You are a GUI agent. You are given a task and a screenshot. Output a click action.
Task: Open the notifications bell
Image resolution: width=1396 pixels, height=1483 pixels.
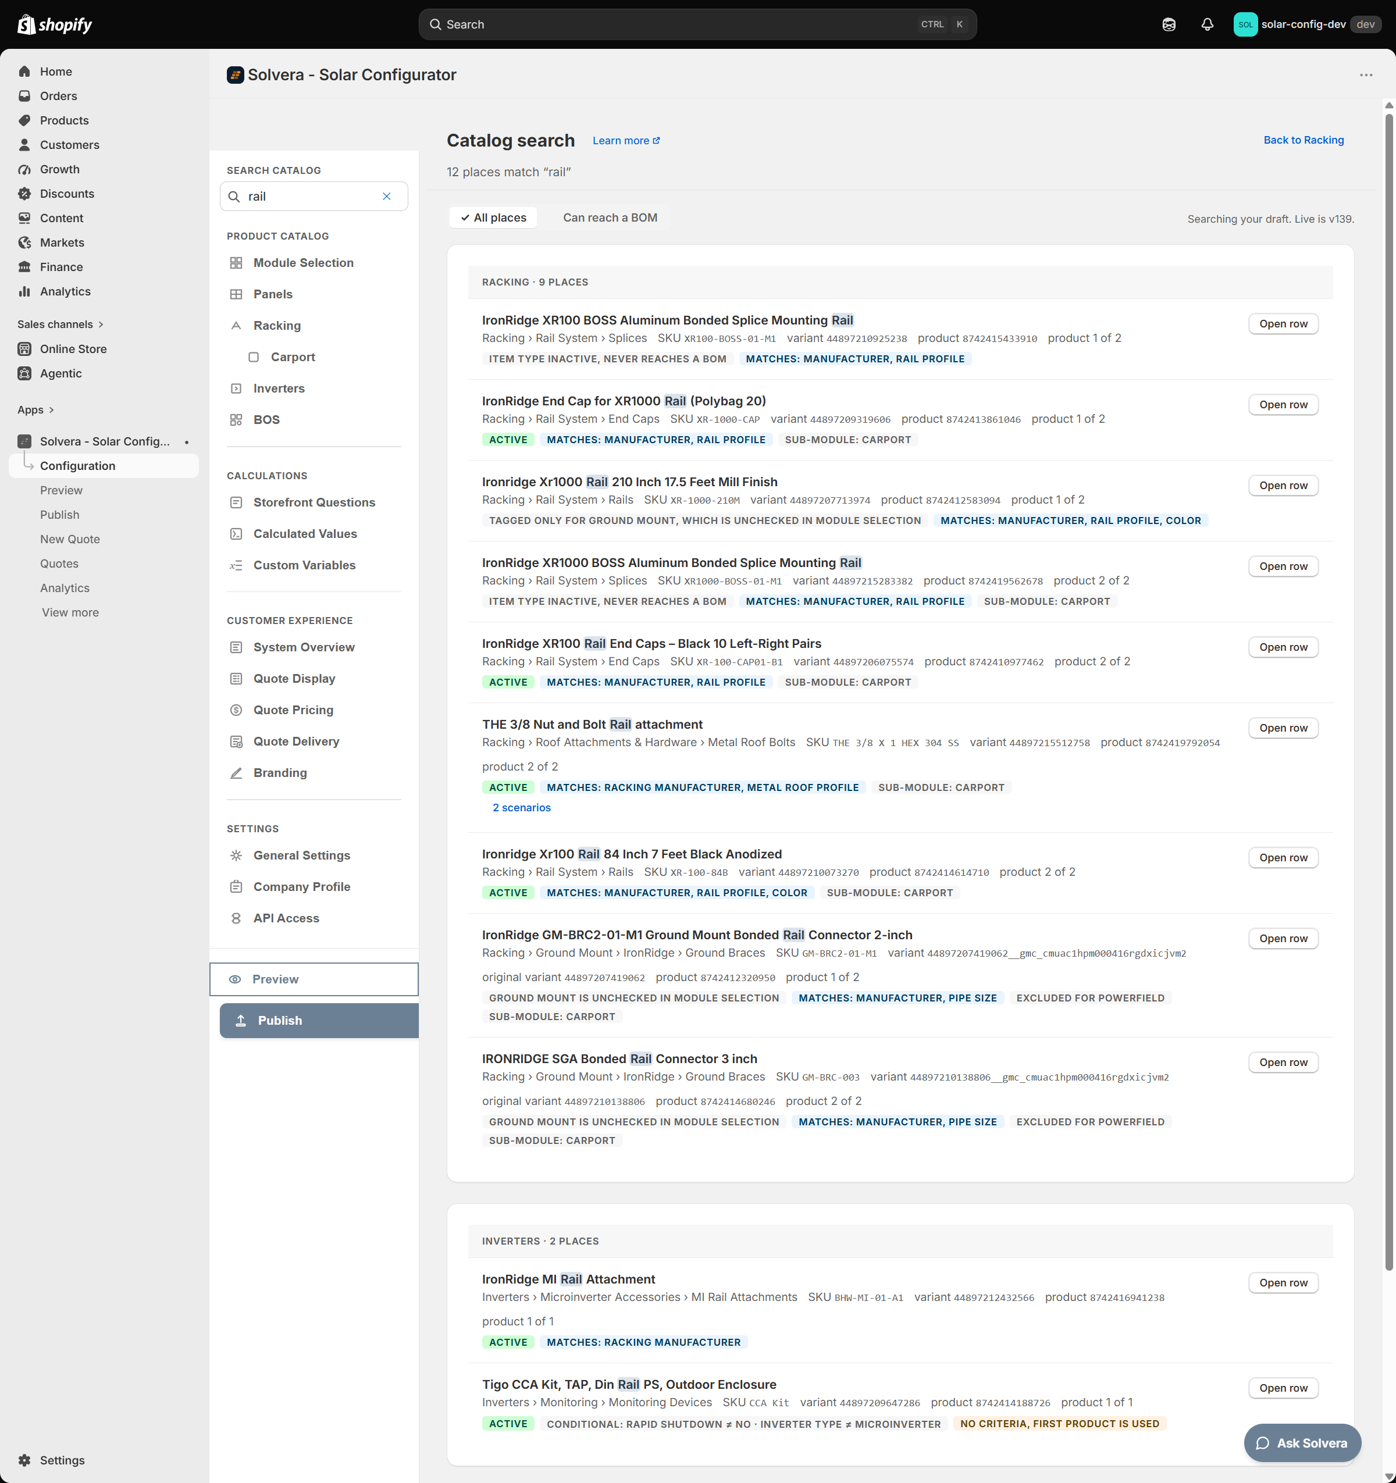coord(1206,24)
